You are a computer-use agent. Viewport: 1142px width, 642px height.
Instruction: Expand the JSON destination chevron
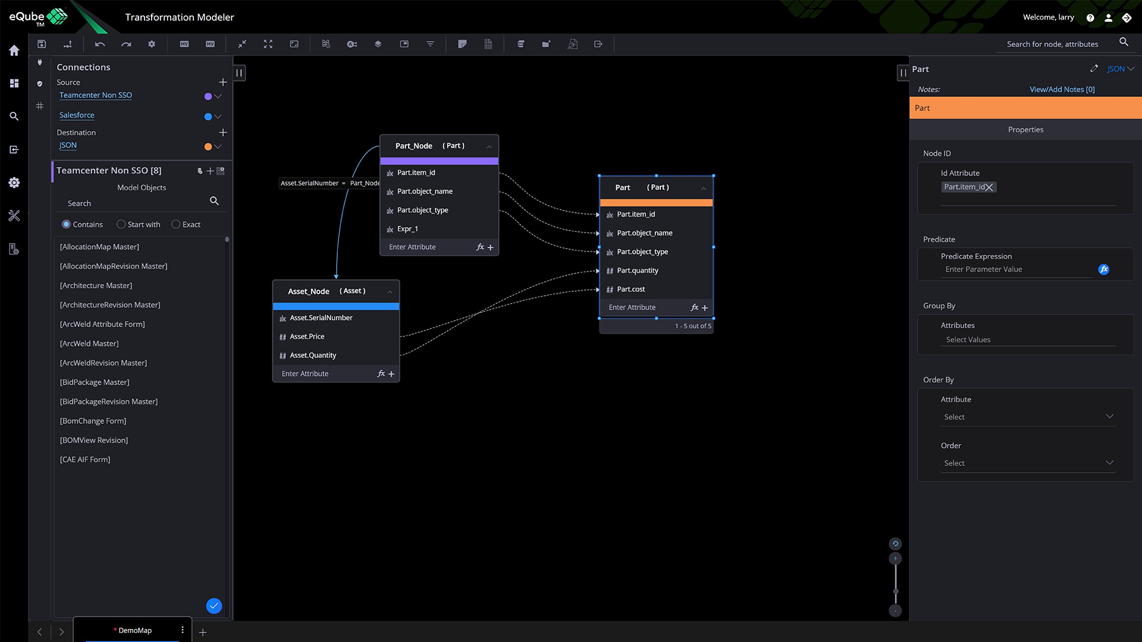(x=218, y=147)
